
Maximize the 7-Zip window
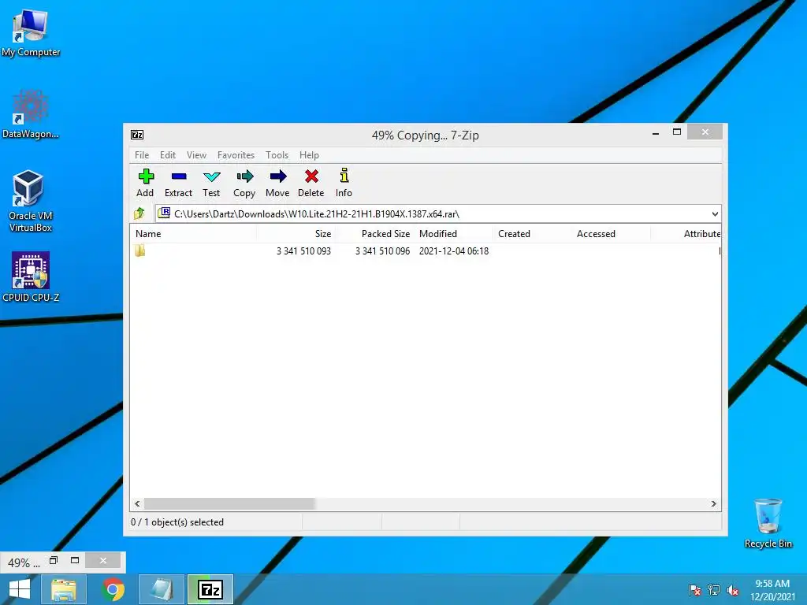point(677,132)
